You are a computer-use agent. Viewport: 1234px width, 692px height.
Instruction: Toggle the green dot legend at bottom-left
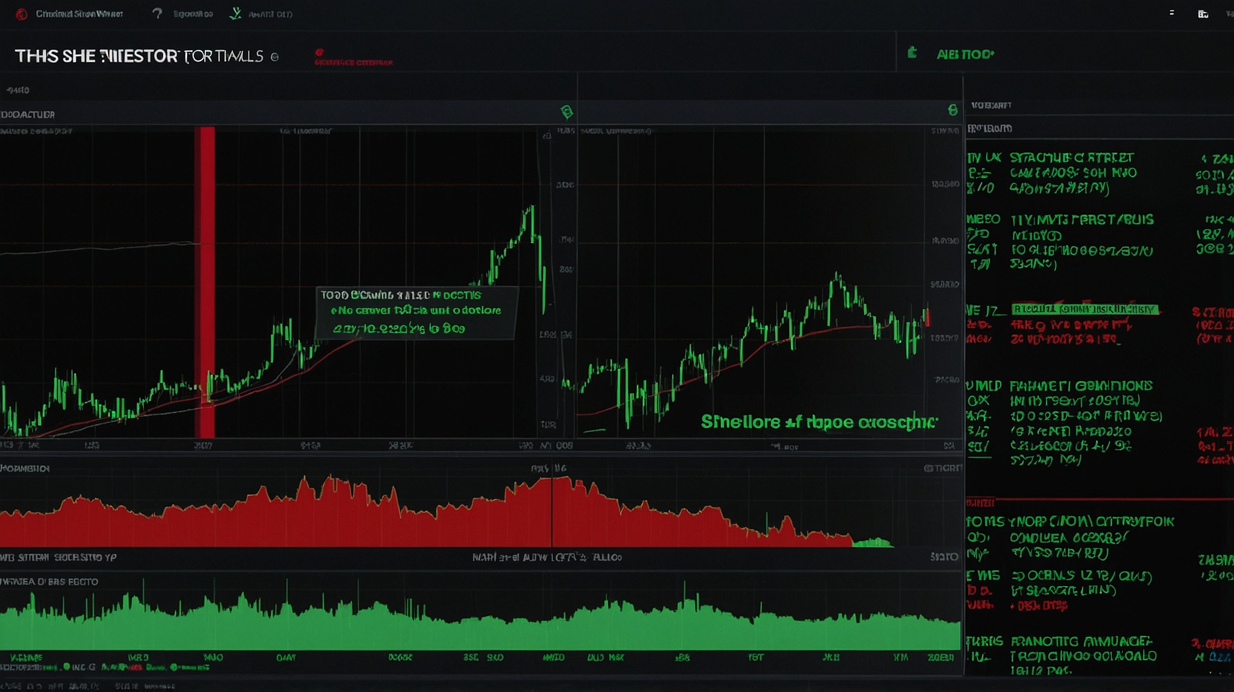click(67, 667)
